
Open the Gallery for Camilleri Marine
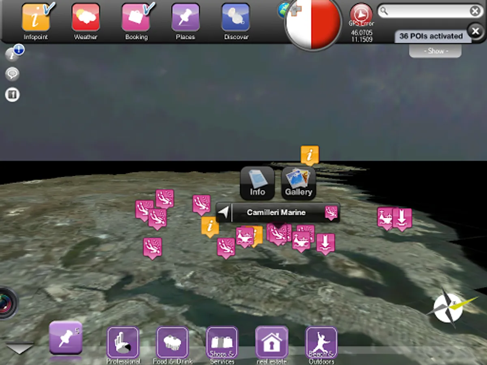point(298,183)
